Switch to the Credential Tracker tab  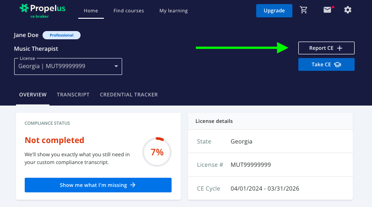[129, 95]
